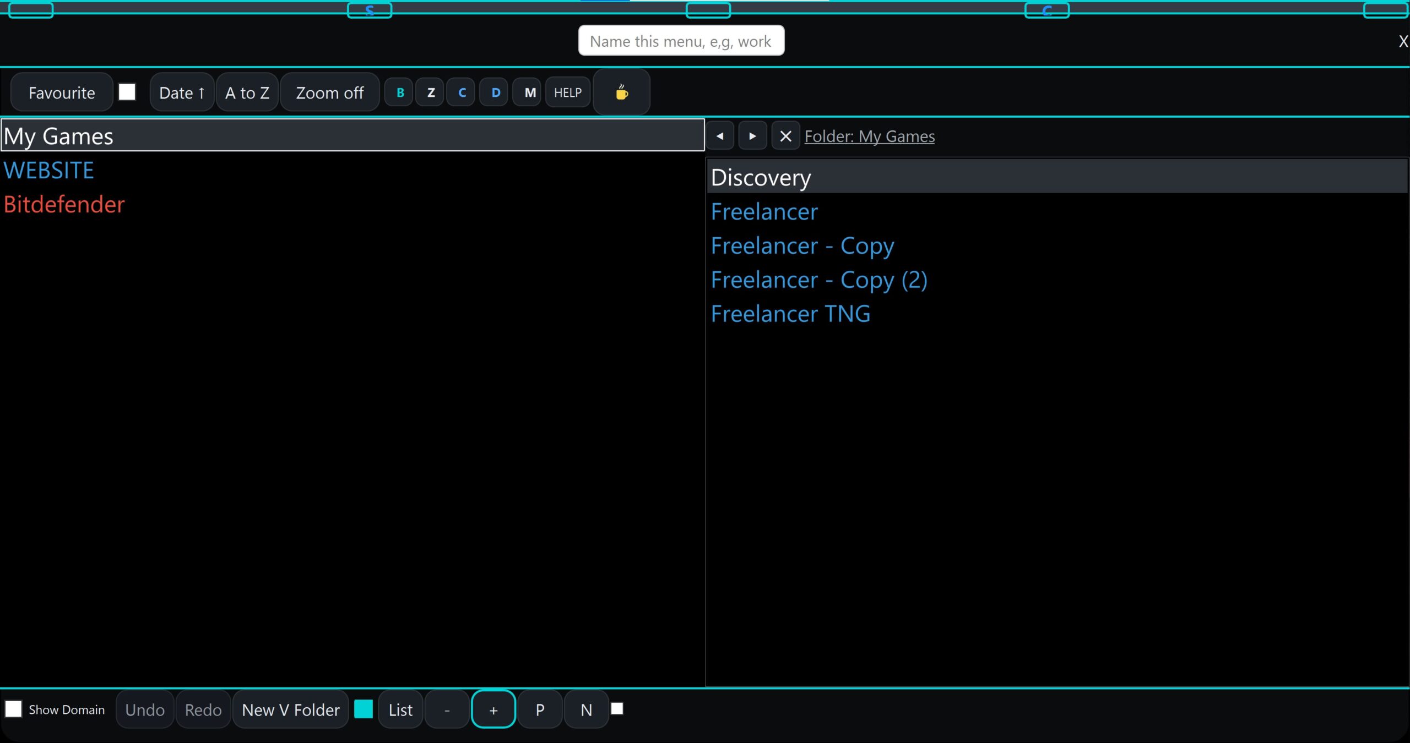Click the D letter toolbar button

tap(495, 92)
